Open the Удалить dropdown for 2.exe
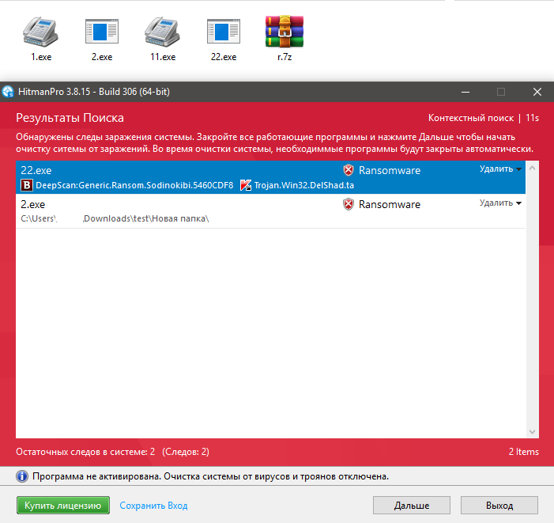Screen dimensions: 554x523 coord(500,203)
